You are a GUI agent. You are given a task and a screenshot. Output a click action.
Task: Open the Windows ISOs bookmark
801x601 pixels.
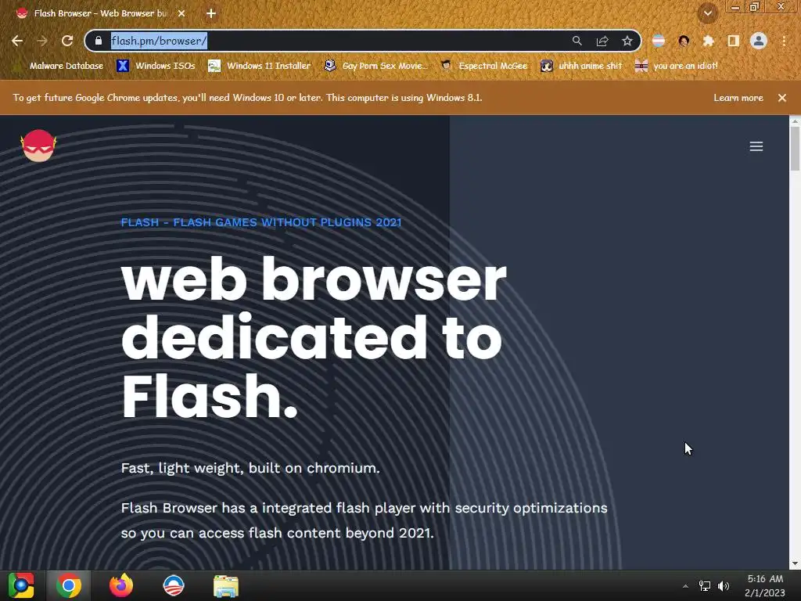[x=156, y=66]
